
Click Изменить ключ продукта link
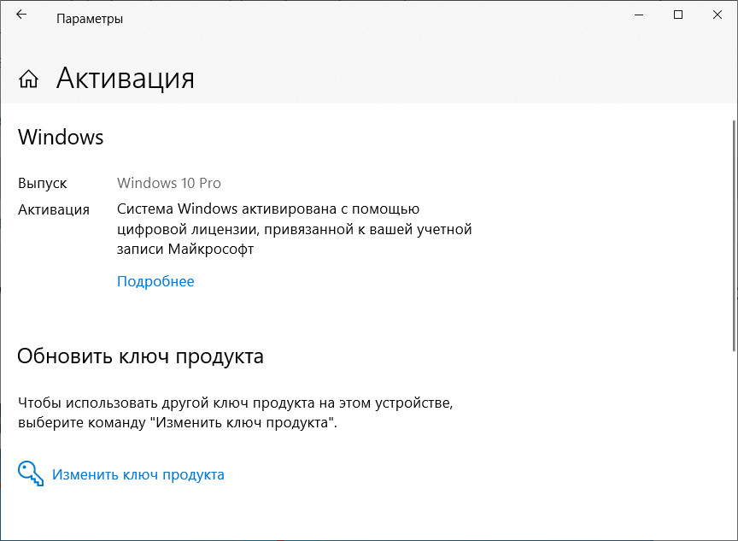pos(138,474)
